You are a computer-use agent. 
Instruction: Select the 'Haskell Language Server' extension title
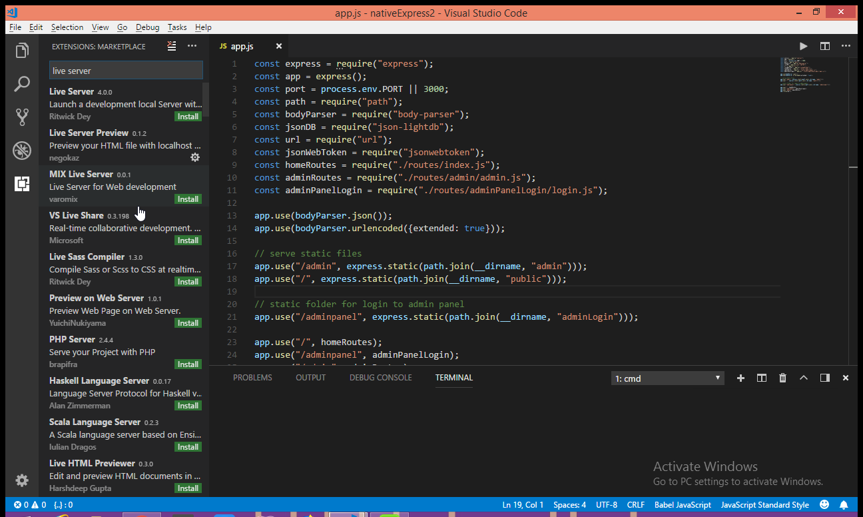click(99, 380)
